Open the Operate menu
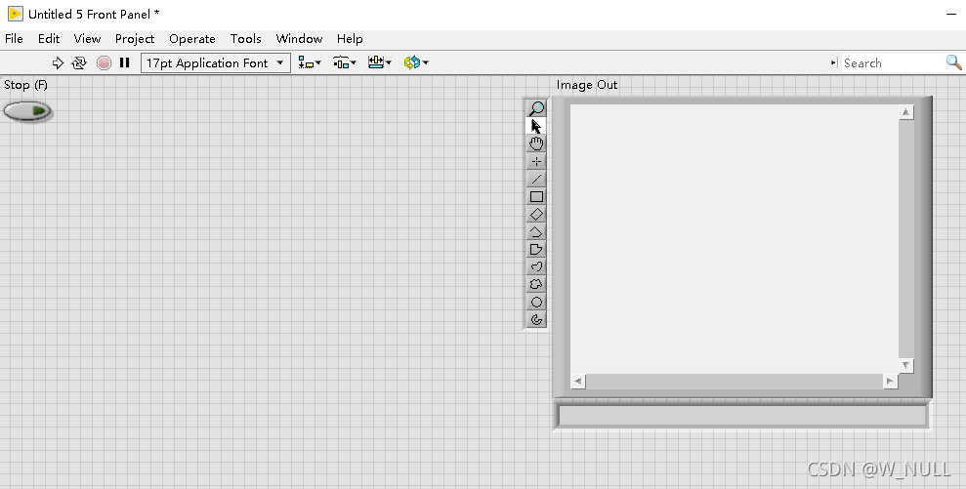The height and width of the screenshot is (489, 966). click(192, 39)
